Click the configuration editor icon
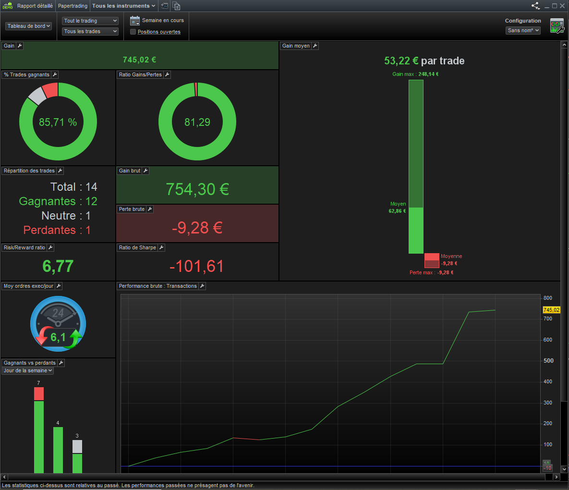This screenshot has width=569, height=490. tap(557, 26)
